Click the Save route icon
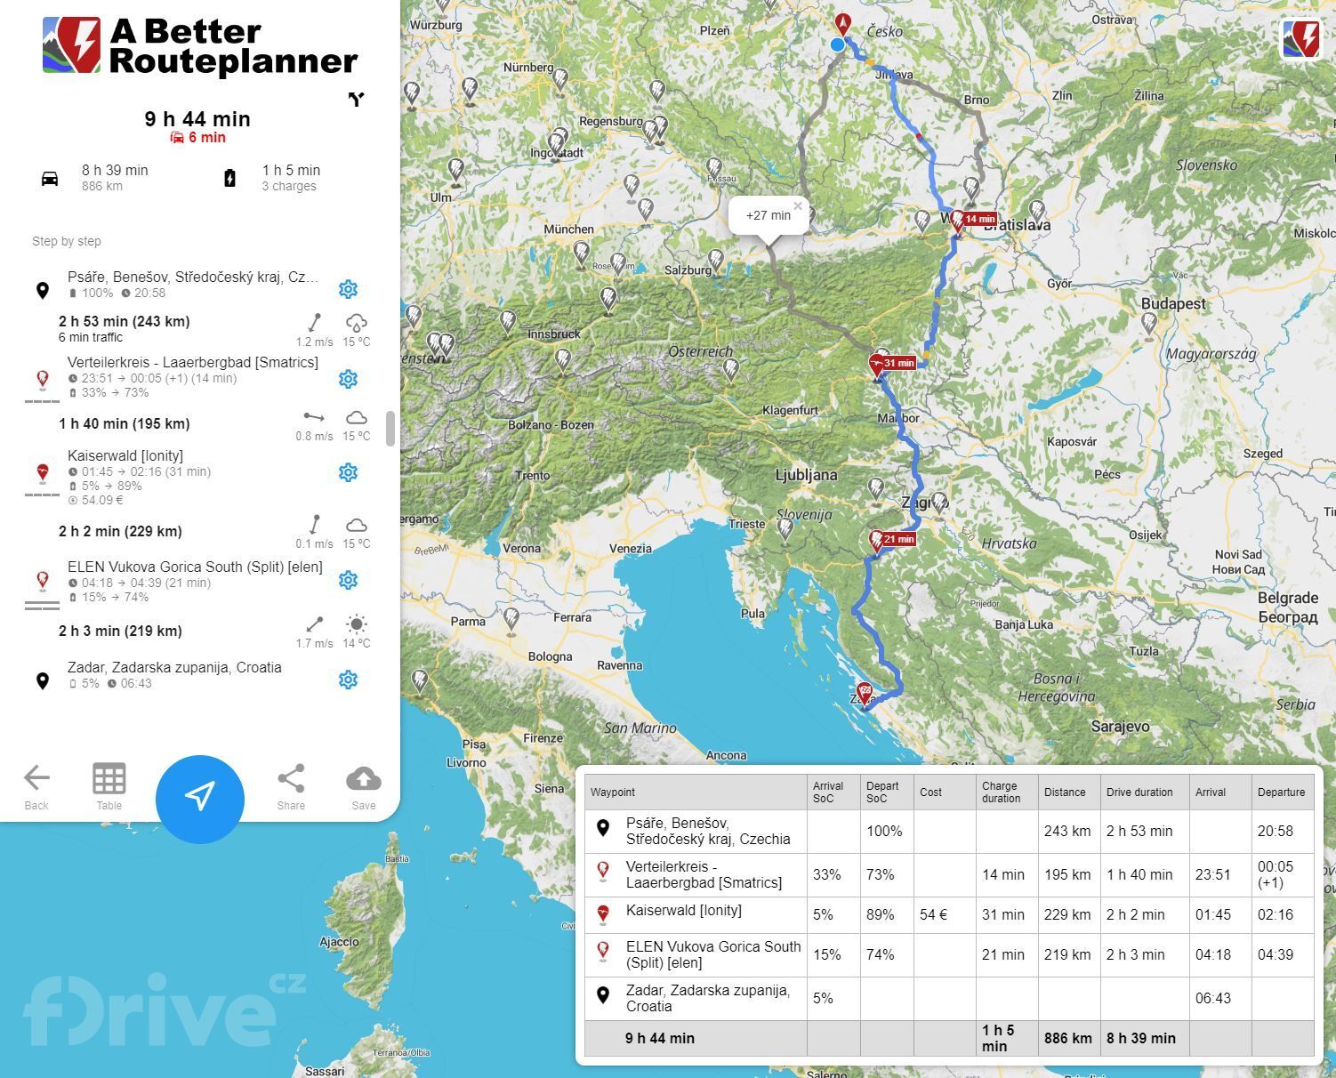 364,779
